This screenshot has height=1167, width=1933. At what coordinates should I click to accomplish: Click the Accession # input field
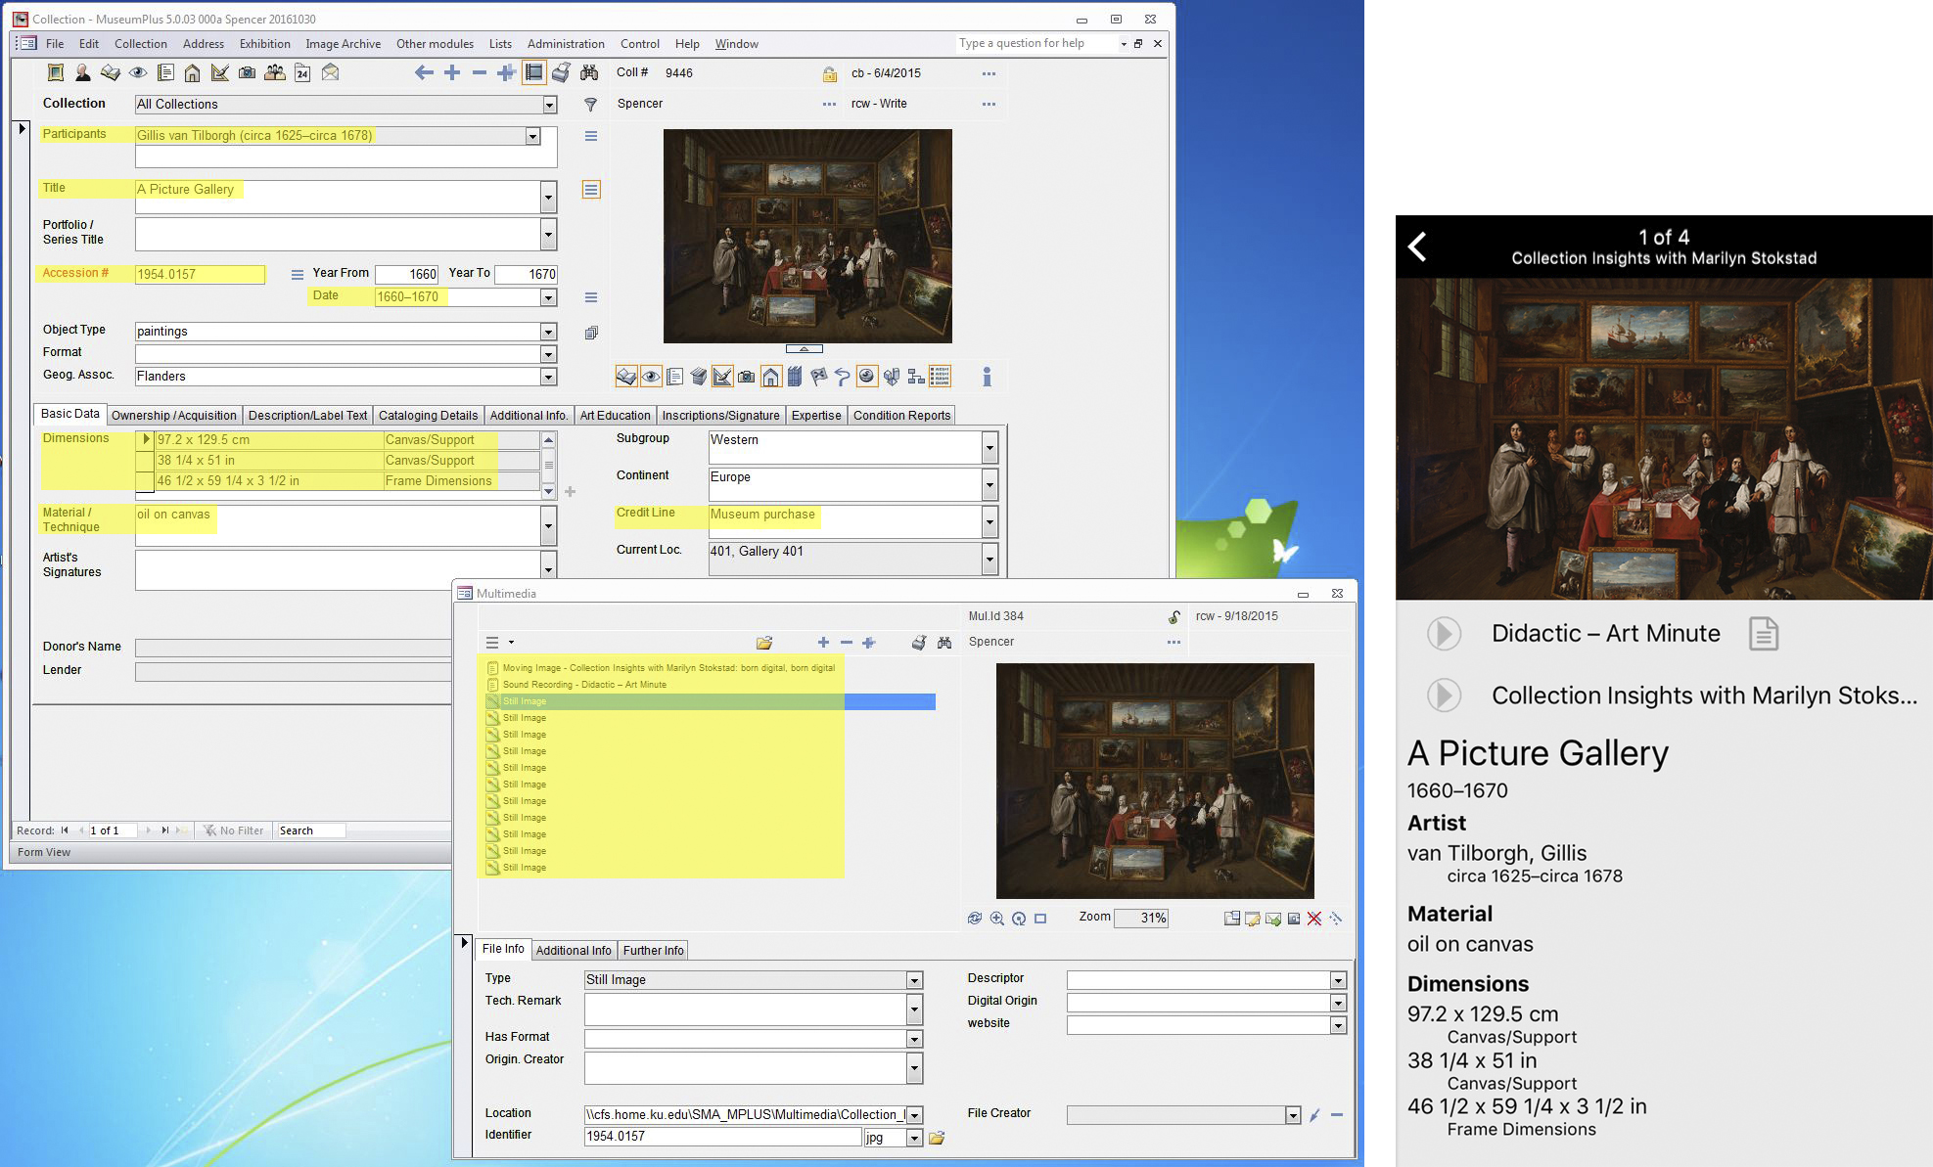200,275
